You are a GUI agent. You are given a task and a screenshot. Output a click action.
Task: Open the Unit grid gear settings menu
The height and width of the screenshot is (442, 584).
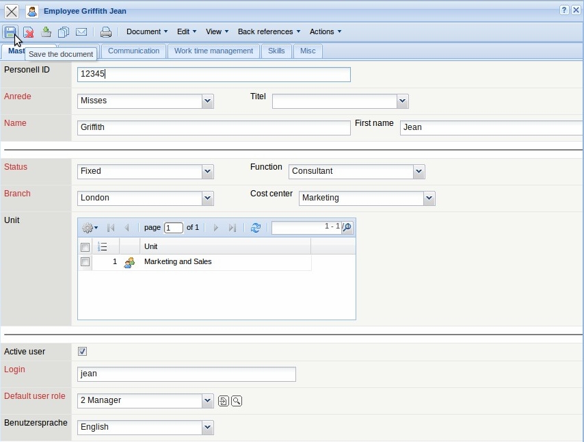coord(89,228)
